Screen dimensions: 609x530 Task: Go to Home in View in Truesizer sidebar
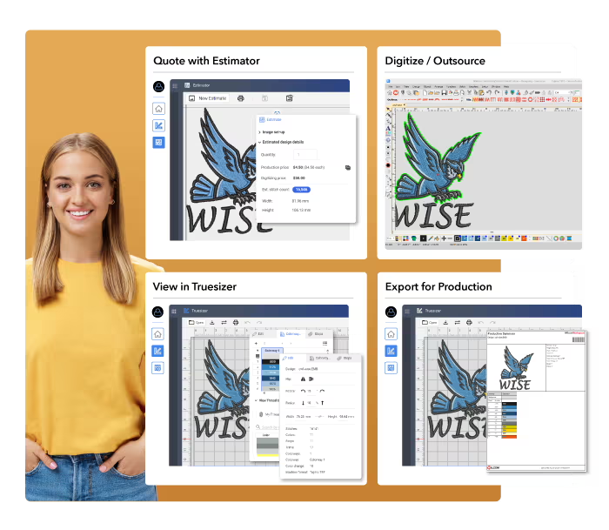(157, 334)
